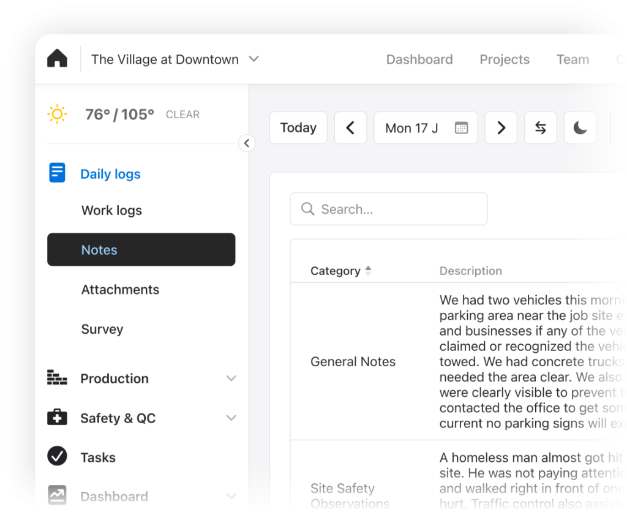Go to the next day with the right arrow
627x512 pixels.
[x=500, y=127]
